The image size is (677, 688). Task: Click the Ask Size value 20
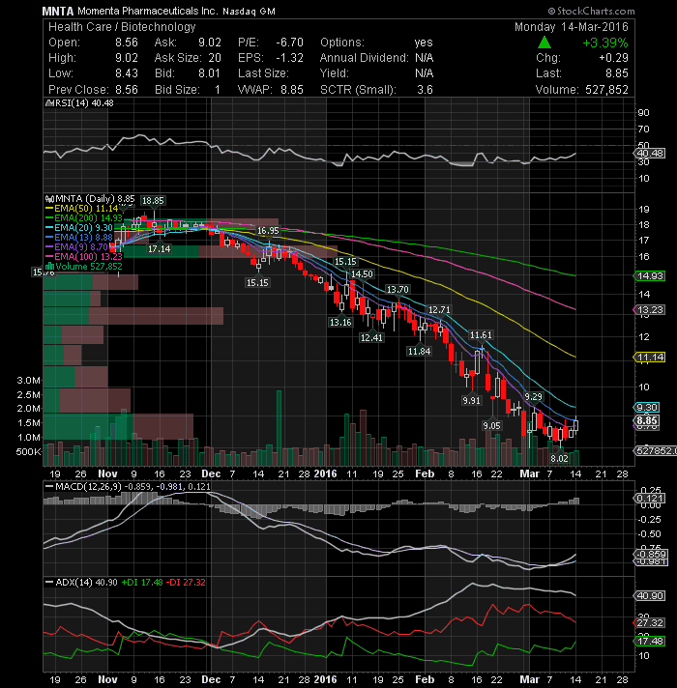215,58
